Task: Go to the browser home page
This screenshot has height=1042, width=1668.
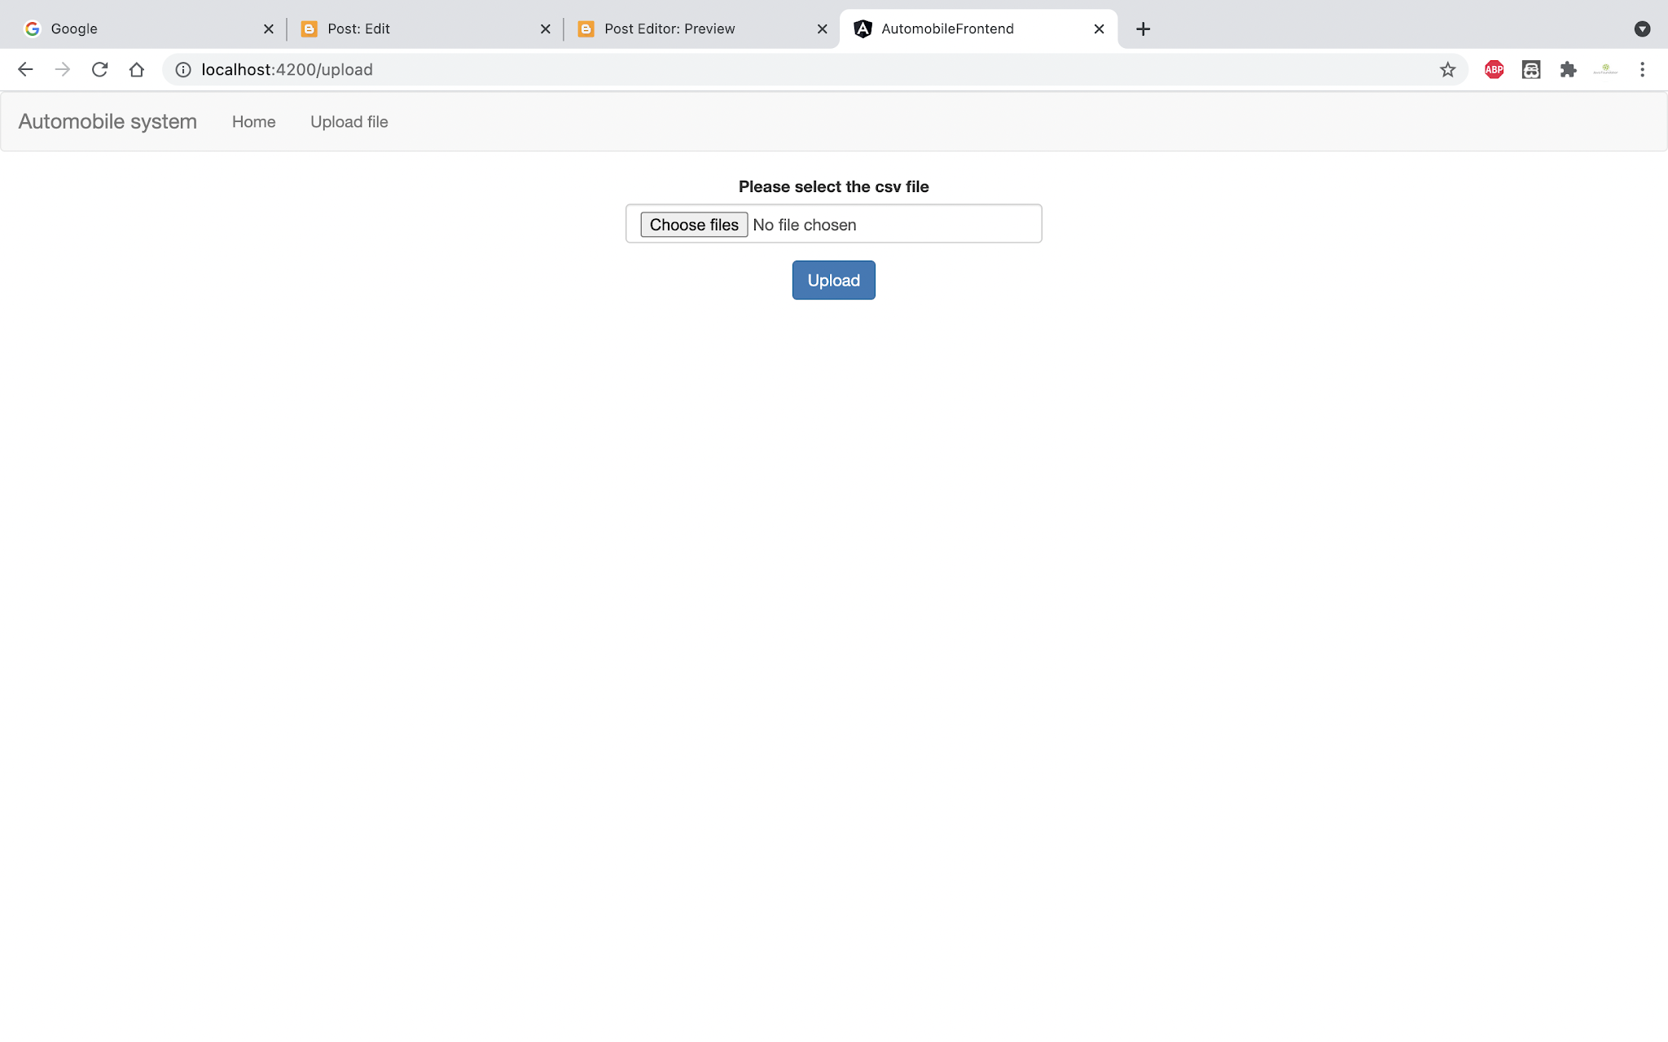Action: [137, 69]
